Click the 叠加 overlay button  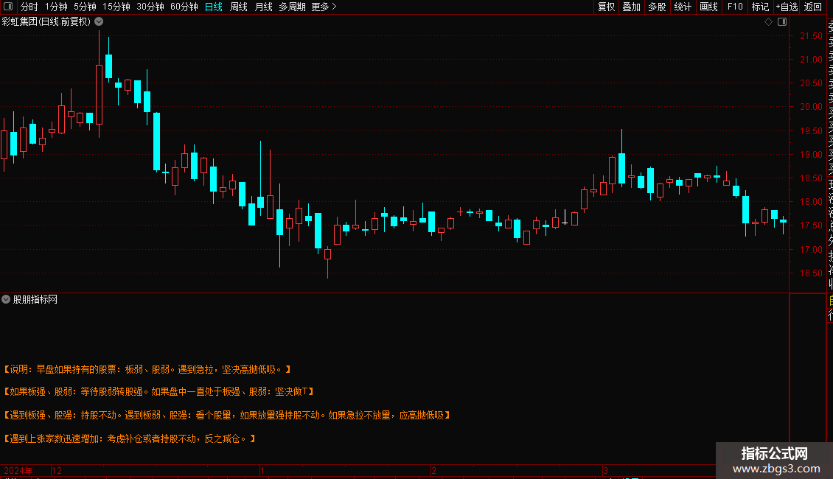pyautogui.click(x=632, y=7)
